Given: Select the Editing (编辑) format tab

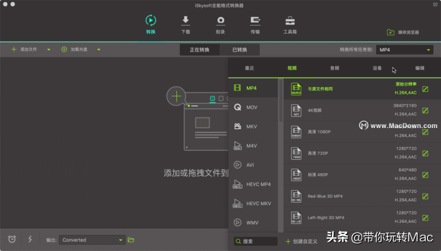Looking at the screenshot, I should 420,68.
